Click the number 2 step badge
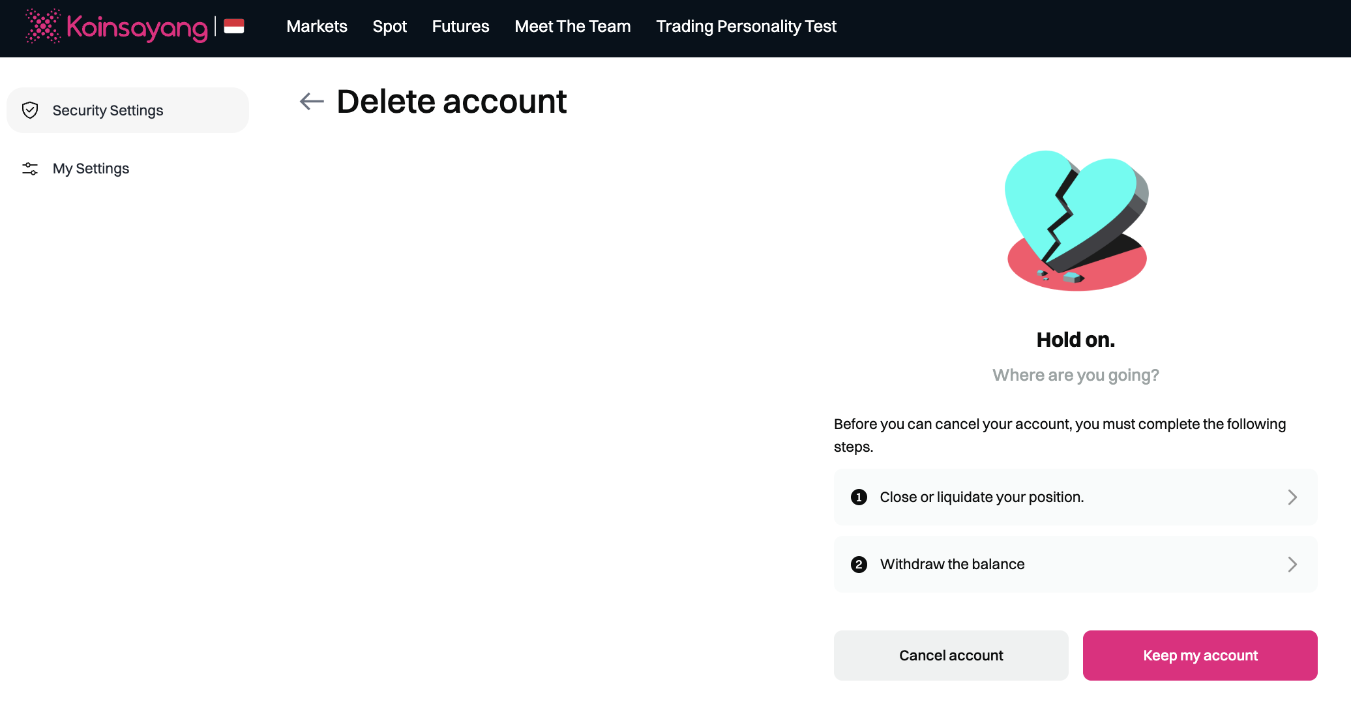This screenshot has height=708, width=1351. click(859, 565)
